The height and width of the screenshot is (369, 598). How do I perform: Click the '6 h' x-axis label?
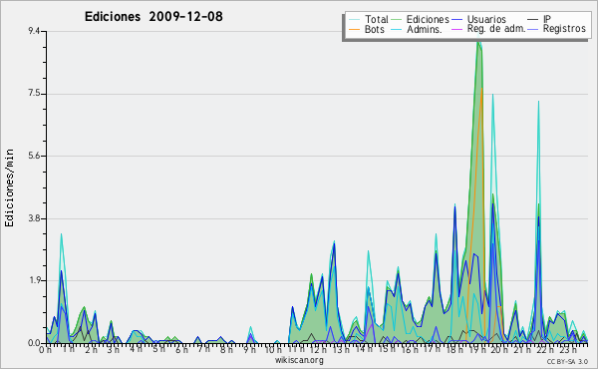(181, 349)
